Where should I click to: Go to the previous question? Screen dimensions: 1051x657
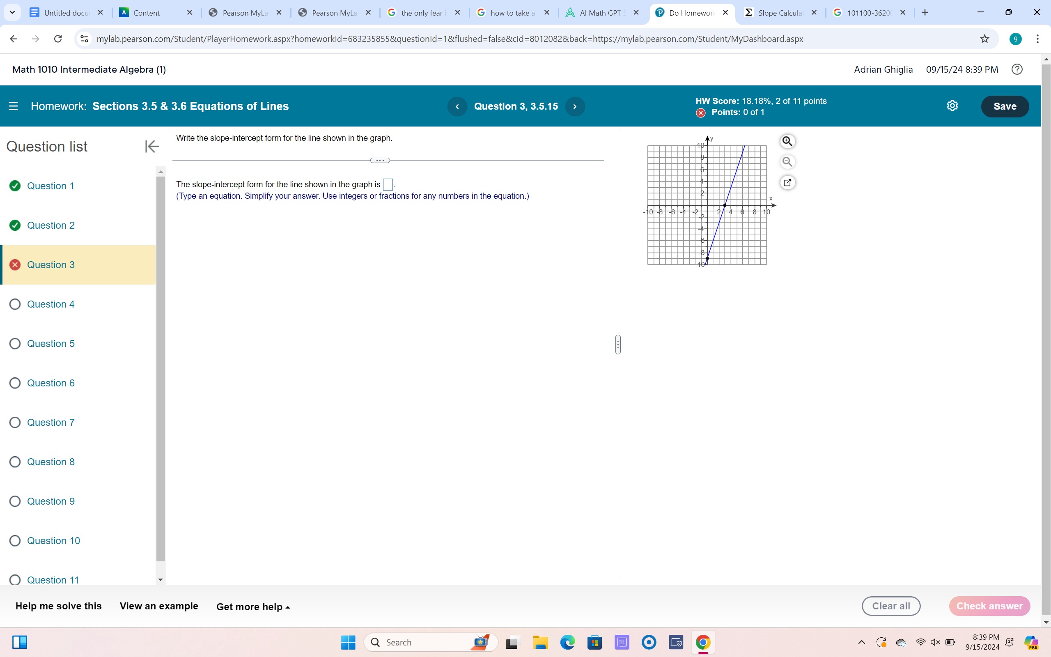[x=457, y=106]
